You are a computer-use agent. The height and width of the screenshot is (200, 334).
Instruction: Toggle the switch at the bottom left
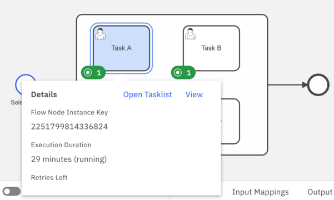12,191
